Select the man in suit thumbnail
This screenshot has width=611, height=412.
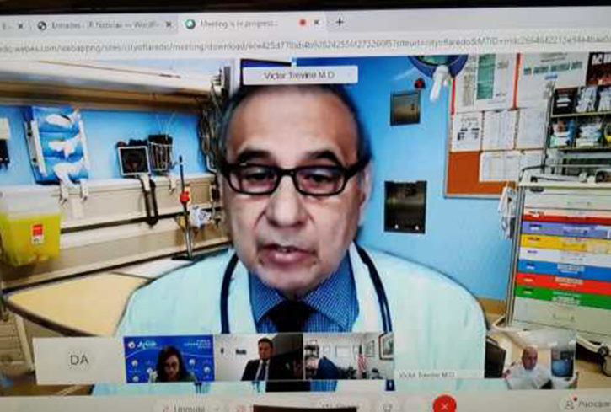click(x=258, y=359)
